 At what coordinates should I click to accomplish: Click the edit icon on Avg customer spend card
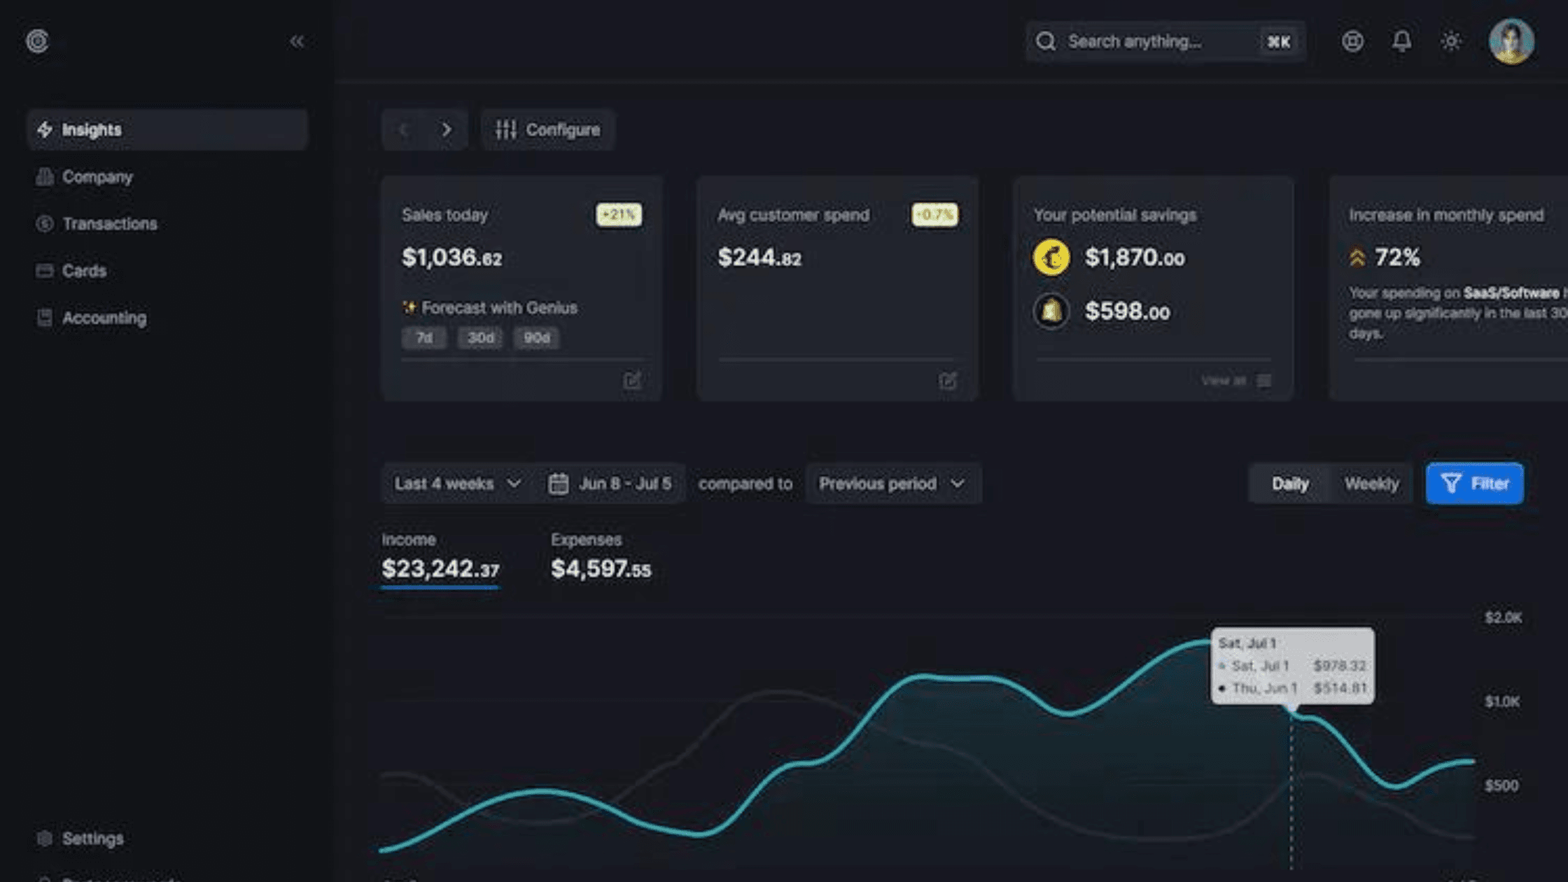pyautogui.click(x=947, y=380)
